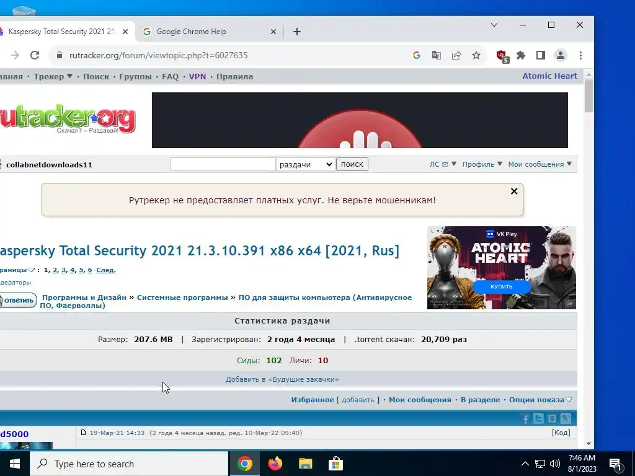Open the Chrome profile avatar
Image resolution: width=635 pixels, height=476 pixels.
click(x=561, y=55)
